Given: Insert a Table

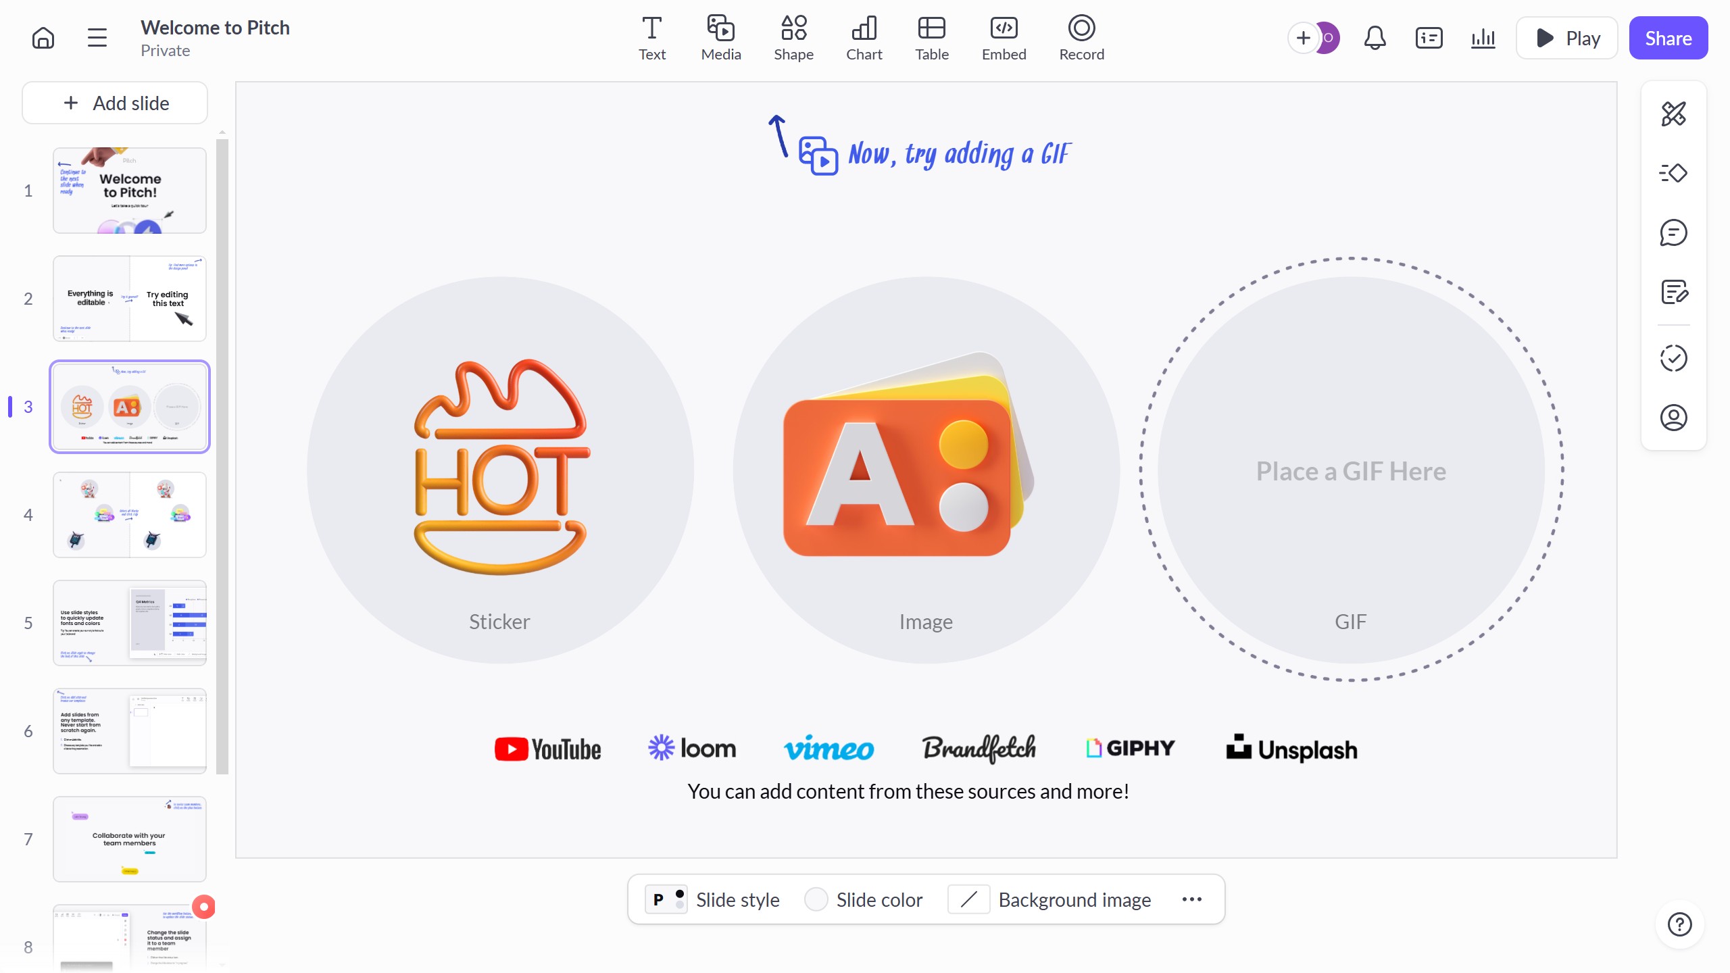Looking at the screenshot, I should pos(932,38).
